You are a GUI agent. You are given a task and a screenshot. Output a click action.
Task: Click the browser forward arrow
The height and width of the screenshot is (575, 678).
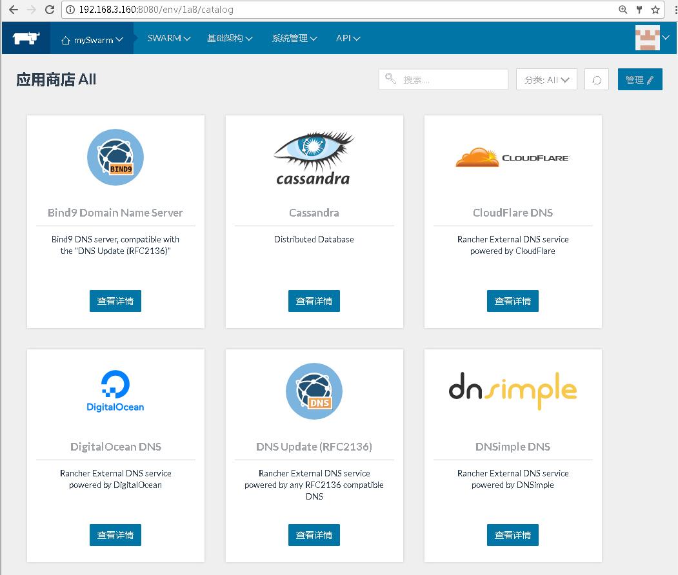pyautogui.click(x=32, y=10)
